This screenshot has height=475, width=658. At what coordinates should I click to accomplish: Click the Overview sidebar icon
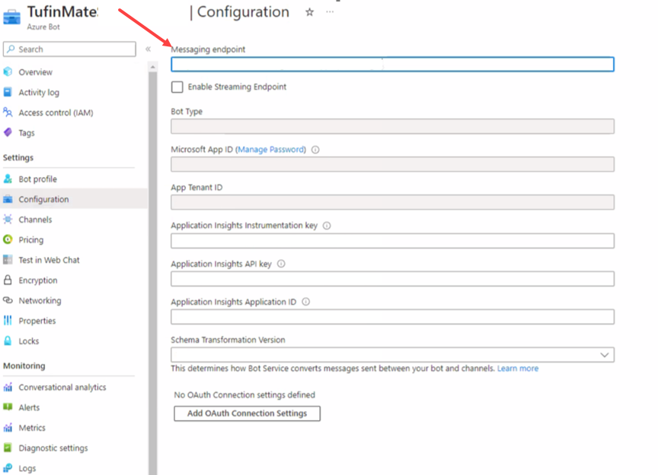[8, 72]
